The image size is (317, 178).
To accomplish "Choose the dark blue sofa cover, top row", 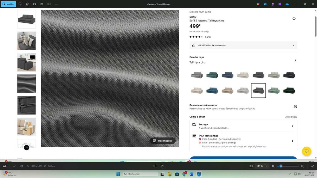I will (x=228, y=75).
